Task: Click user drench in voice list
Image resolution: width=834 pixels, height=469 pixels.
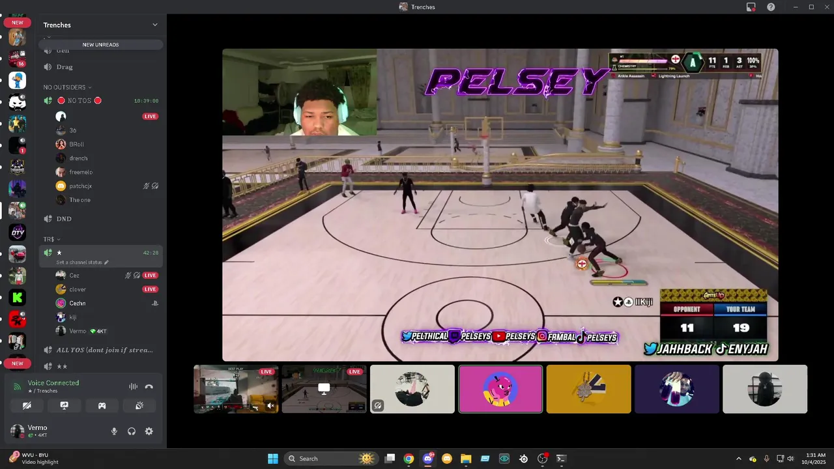Action: point(78,158)
